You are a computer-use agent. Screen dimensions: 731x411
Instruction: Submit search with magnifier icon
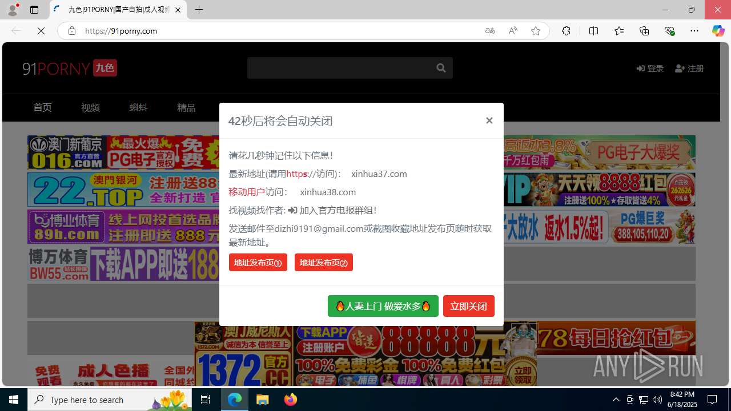[x=441, y=68]
